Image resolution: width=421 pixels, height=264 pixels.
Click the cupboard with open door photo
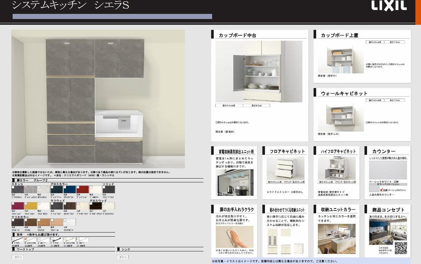259,71
